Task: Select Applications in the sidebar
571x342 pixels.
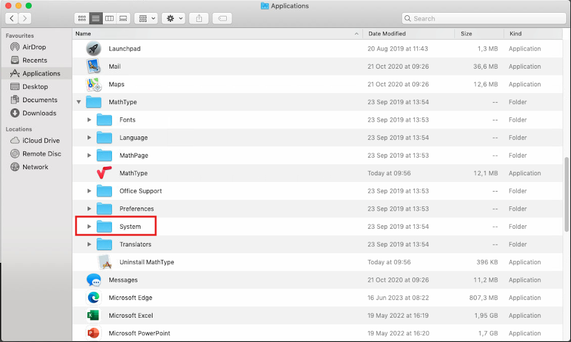Action: 36,73
